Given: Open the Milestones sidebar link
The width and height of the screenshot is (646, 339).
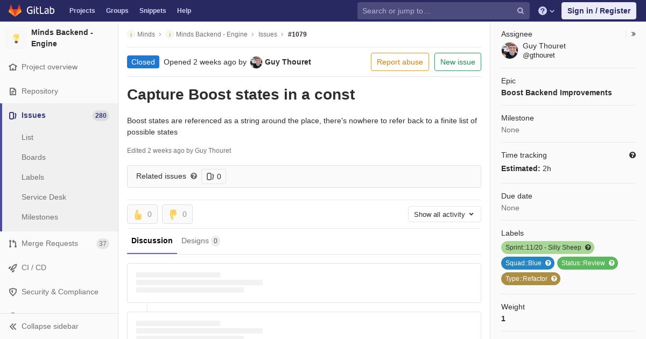Looking at the screenshot, I should (40, 217).
